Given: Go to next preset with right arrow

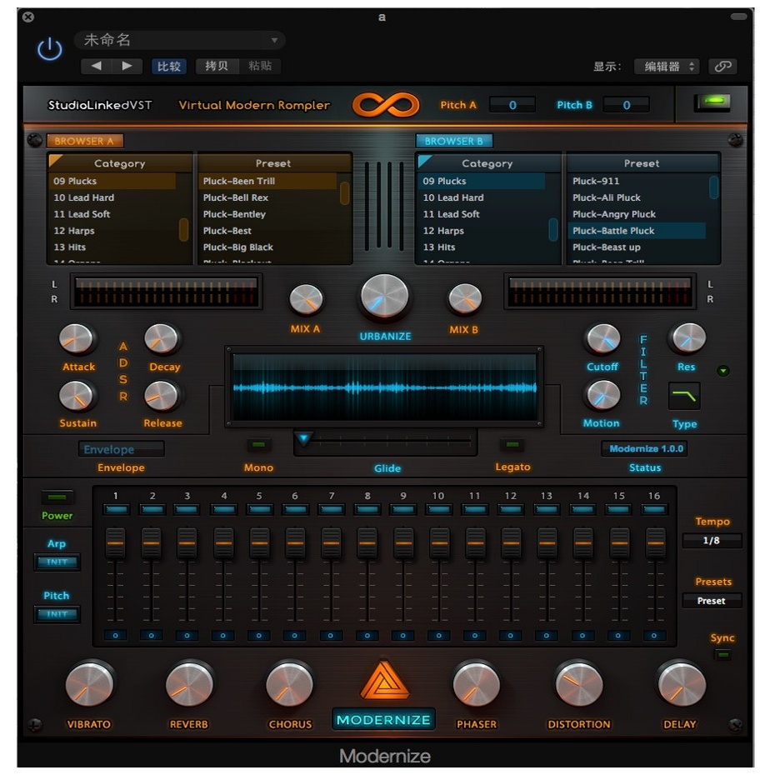Looking at the screenshot, I should [127, 66].
